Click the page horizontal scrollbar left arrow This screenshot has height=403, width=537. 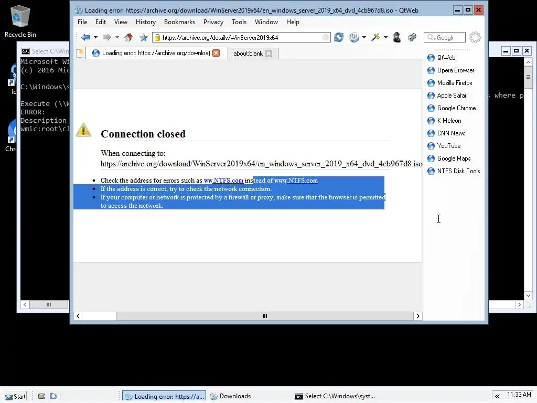(x=78, y=316)
